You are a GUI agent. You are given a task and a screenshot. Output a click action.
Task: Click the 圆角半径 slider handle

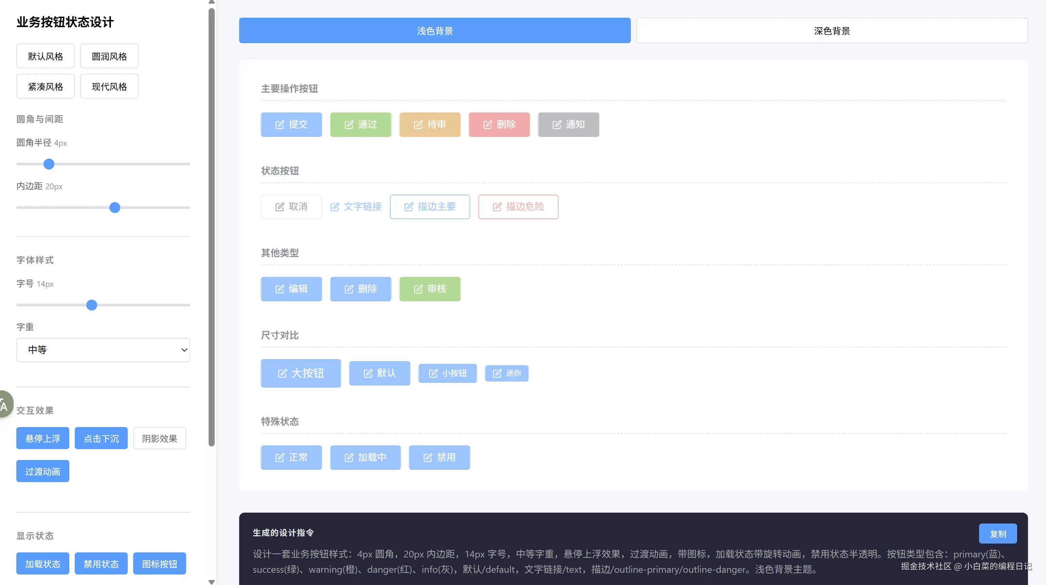click(49, 164)
